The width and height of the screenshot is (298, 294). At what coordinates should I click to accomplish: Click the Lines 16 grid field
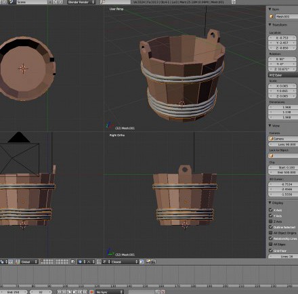pyautogui.click(x=283, y=256)
